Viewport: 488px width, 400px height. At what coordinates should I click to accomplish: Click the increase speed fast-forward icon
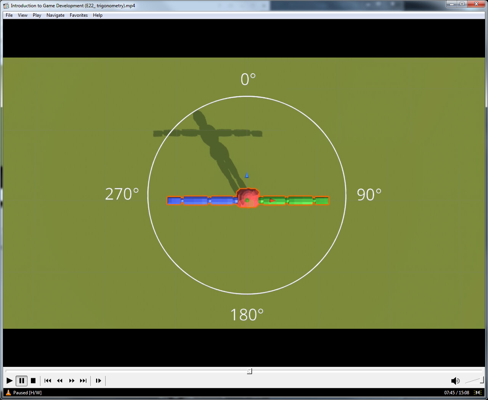click(x=72, y=381)
